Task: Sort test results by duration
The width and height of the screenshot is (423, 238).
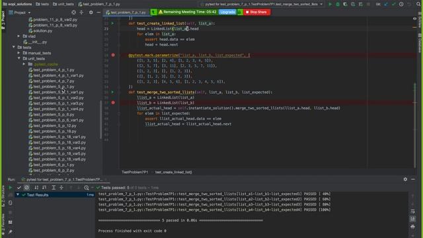Action: pos(44,188)
